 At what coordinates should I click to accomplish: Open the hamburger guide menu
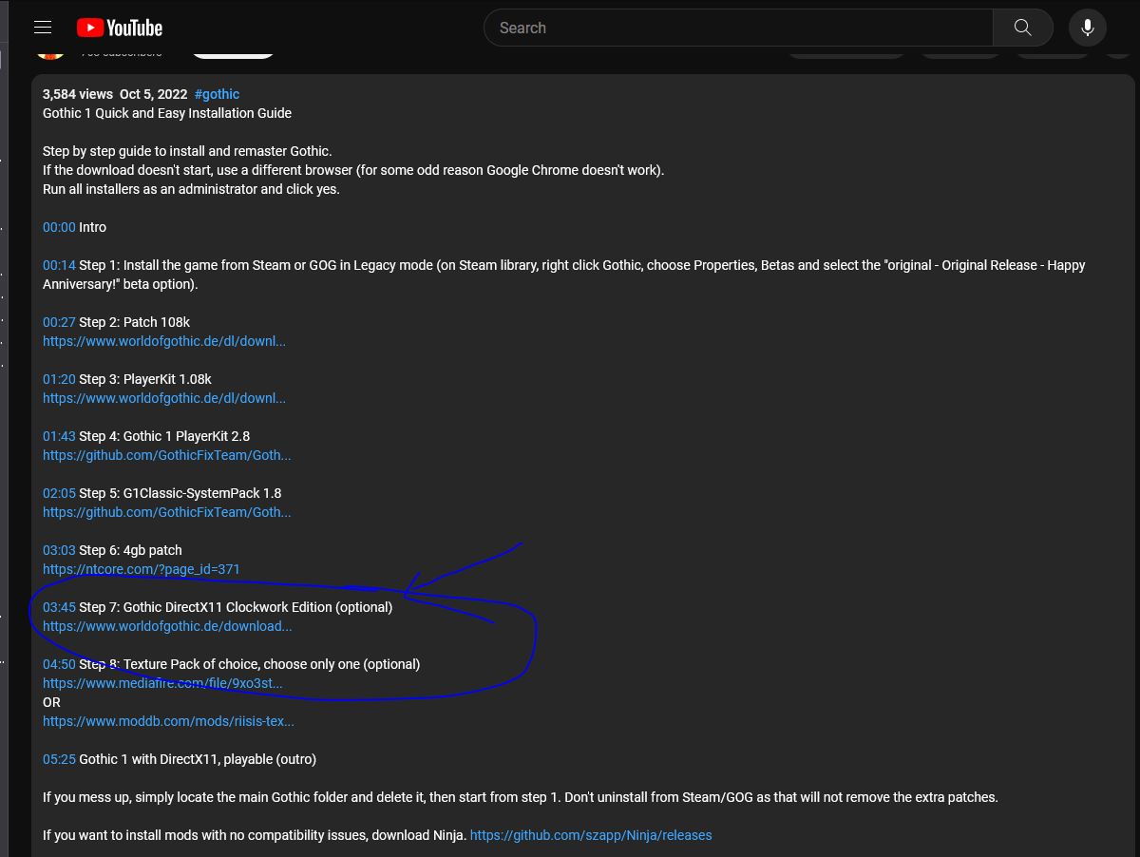click(42, 28)
